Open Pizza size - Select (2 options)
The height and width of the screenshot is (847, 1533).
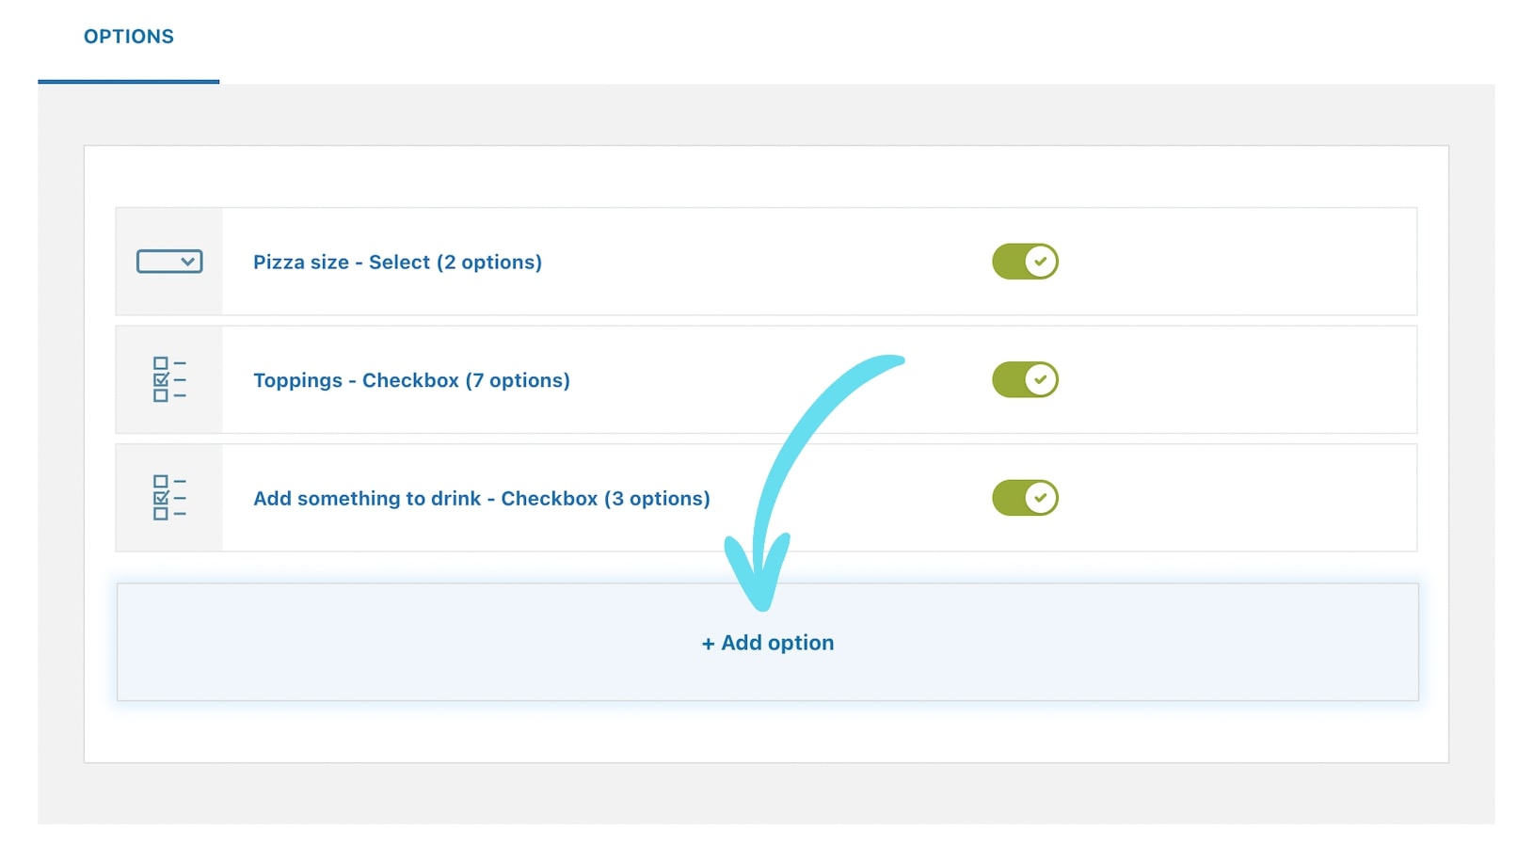(397, 263)
